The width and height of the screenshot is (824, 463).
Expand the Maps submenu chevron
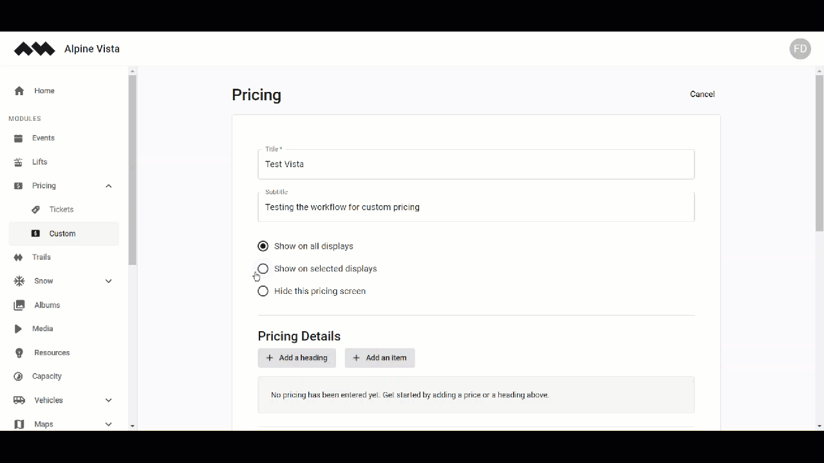[x=108, y=424]
